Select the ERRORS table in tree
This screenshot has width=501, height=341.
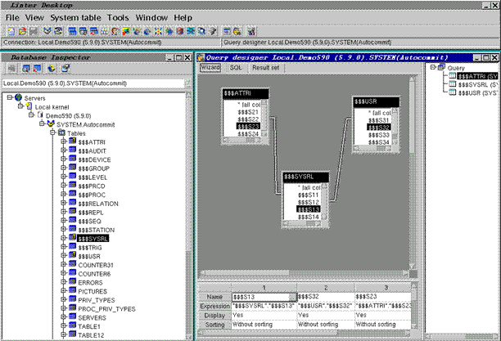click(91, 282)
